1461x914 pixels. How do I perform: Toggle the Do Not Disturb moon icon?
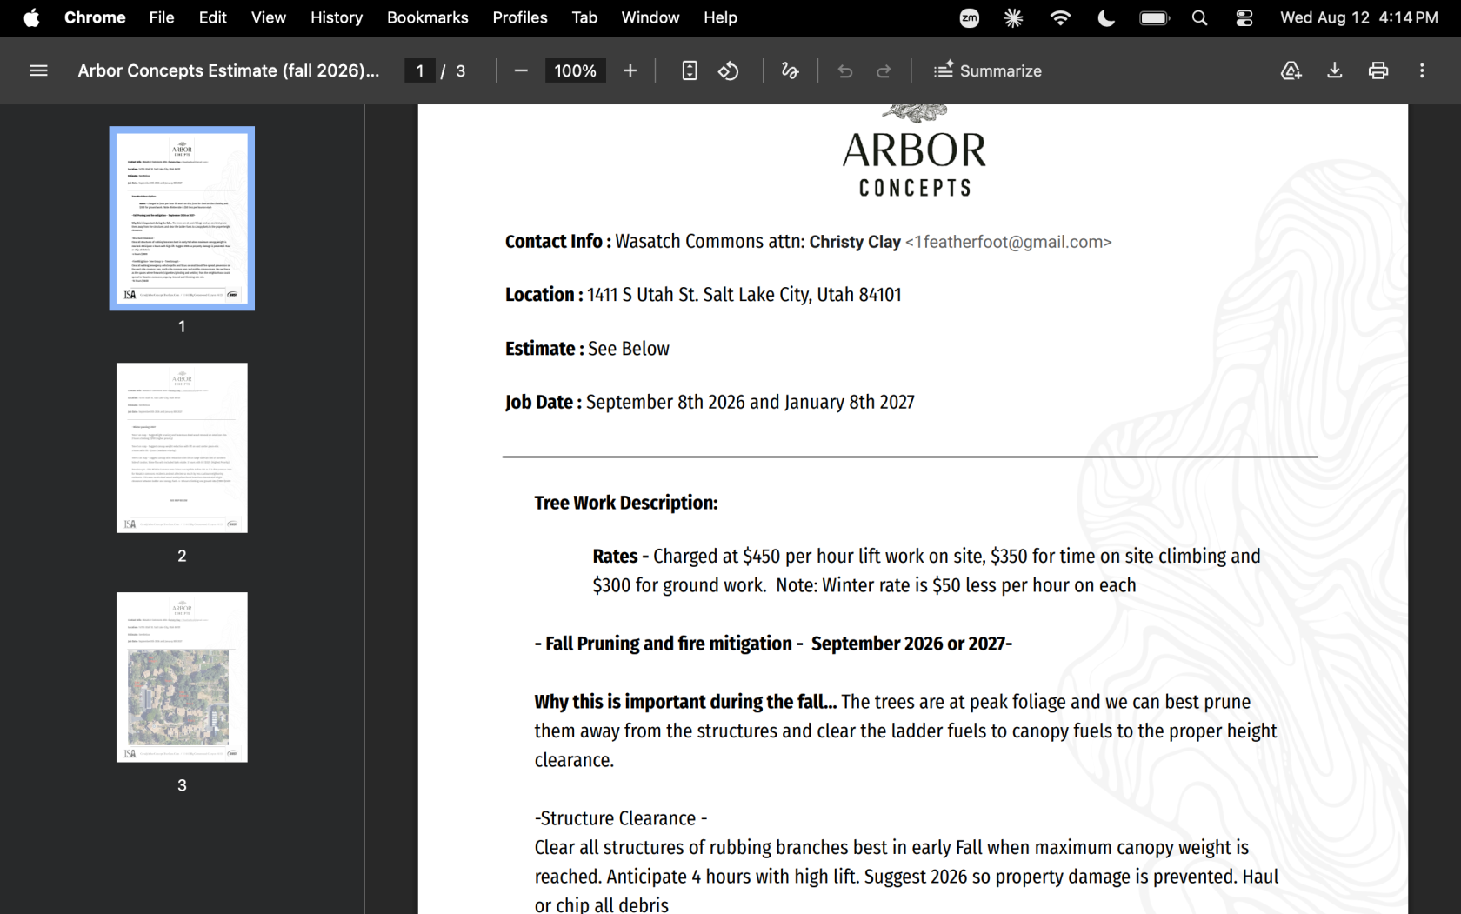click(x=1106, y=17)
